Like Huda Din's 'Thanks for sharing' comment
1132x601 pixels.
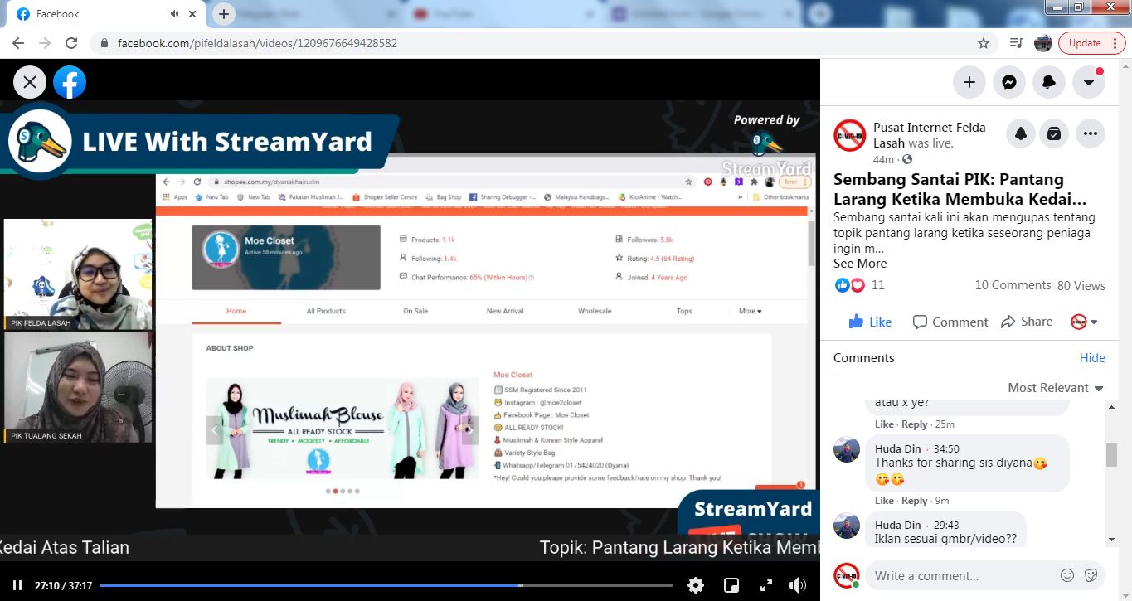click(x=884, y=501)
